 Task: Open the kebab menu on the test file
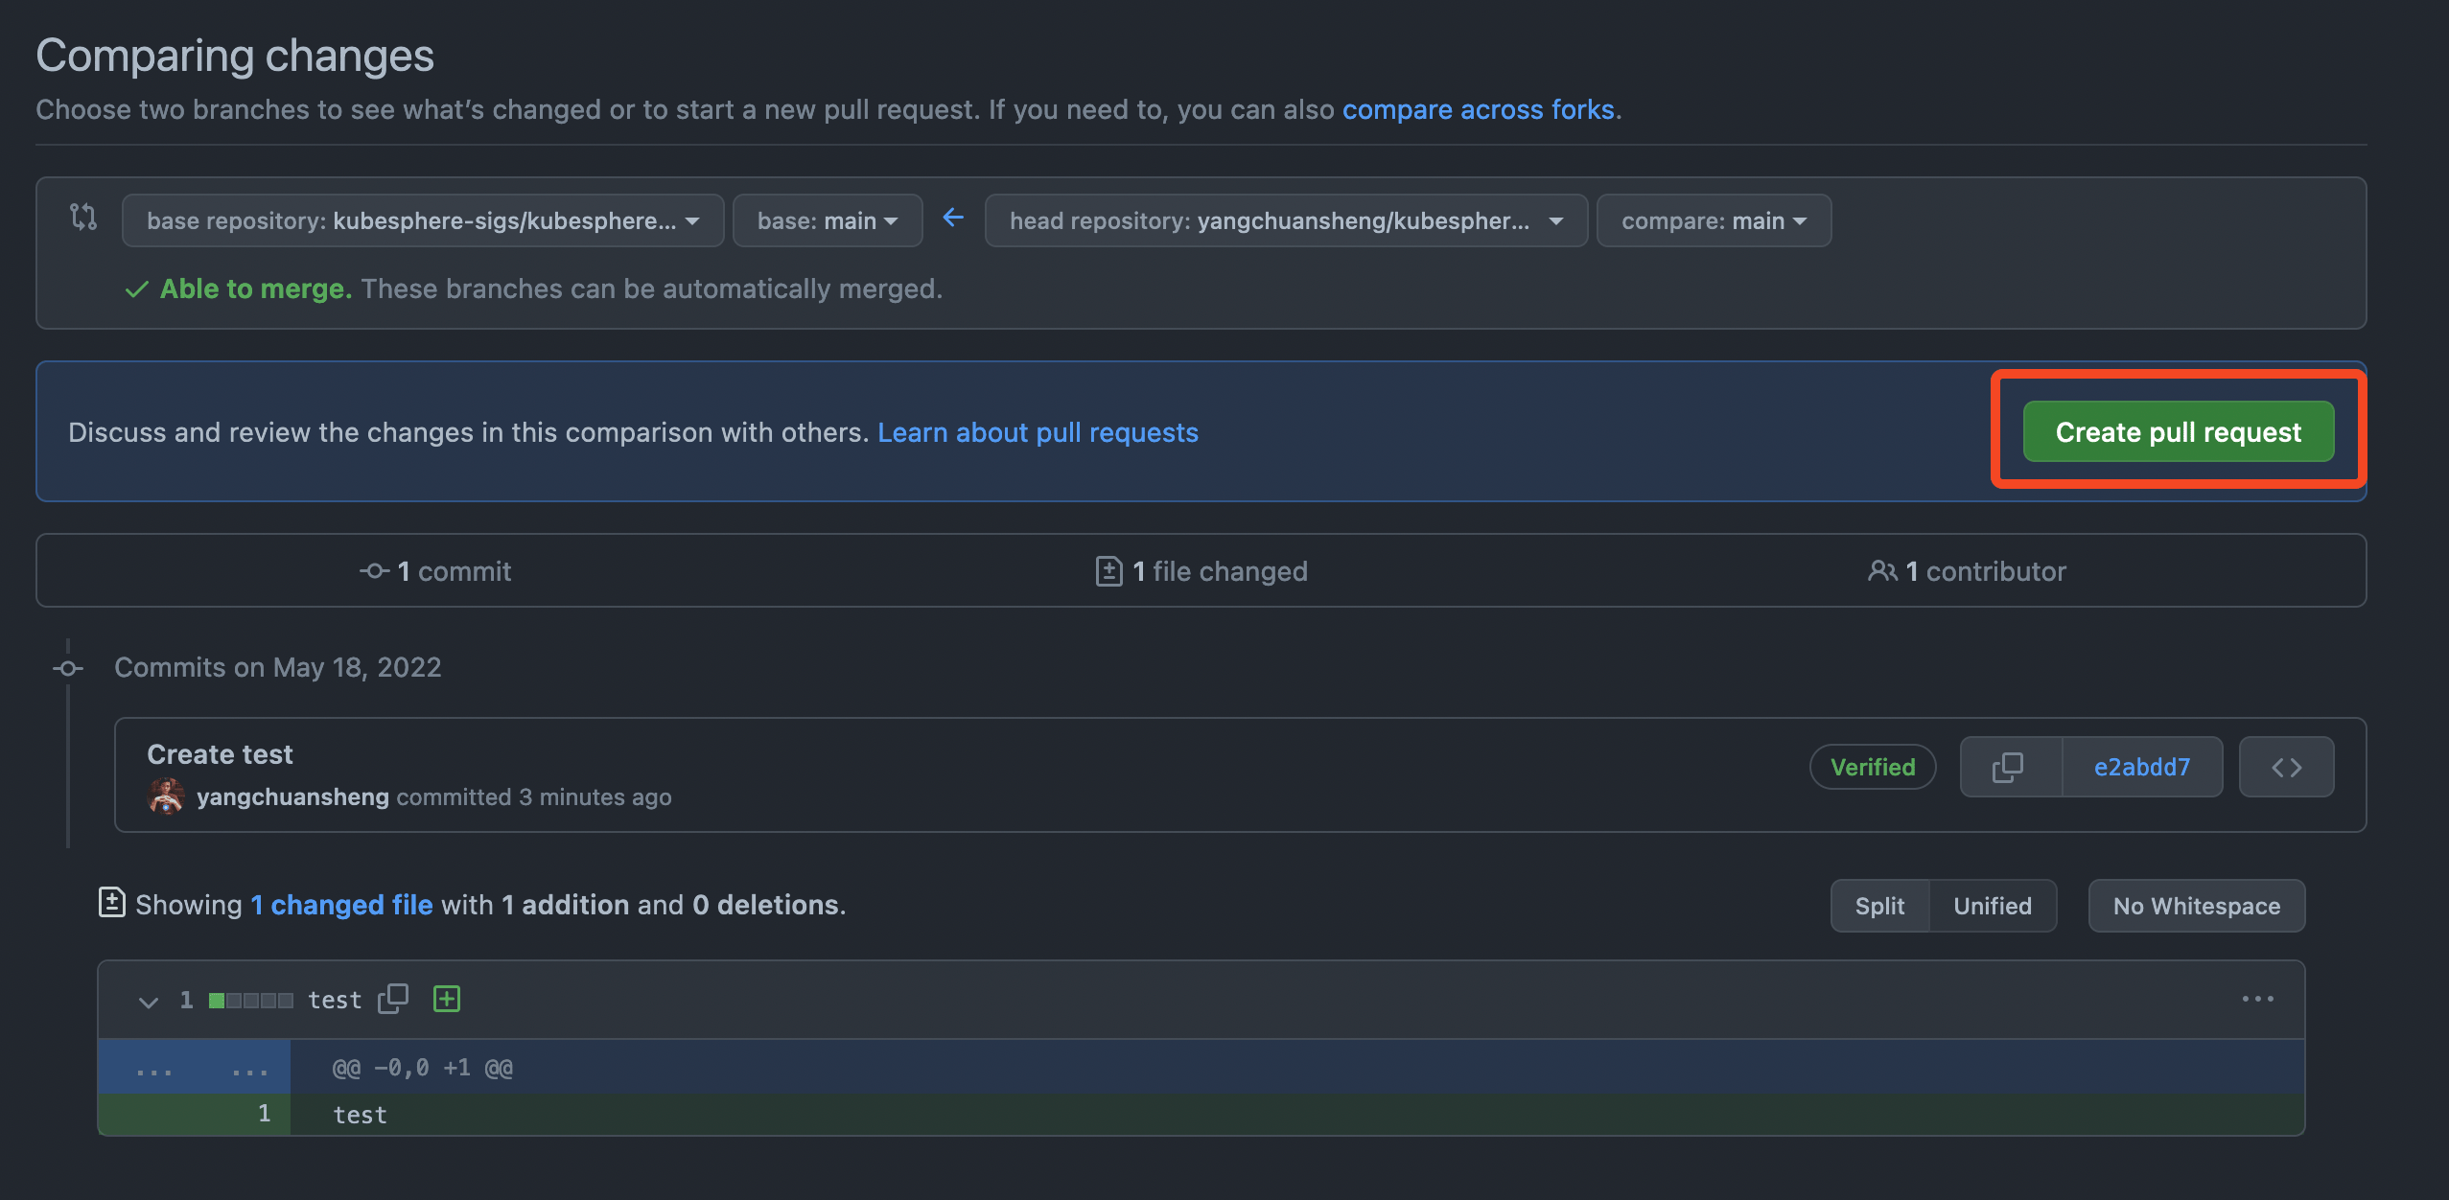coord(2259,999)
